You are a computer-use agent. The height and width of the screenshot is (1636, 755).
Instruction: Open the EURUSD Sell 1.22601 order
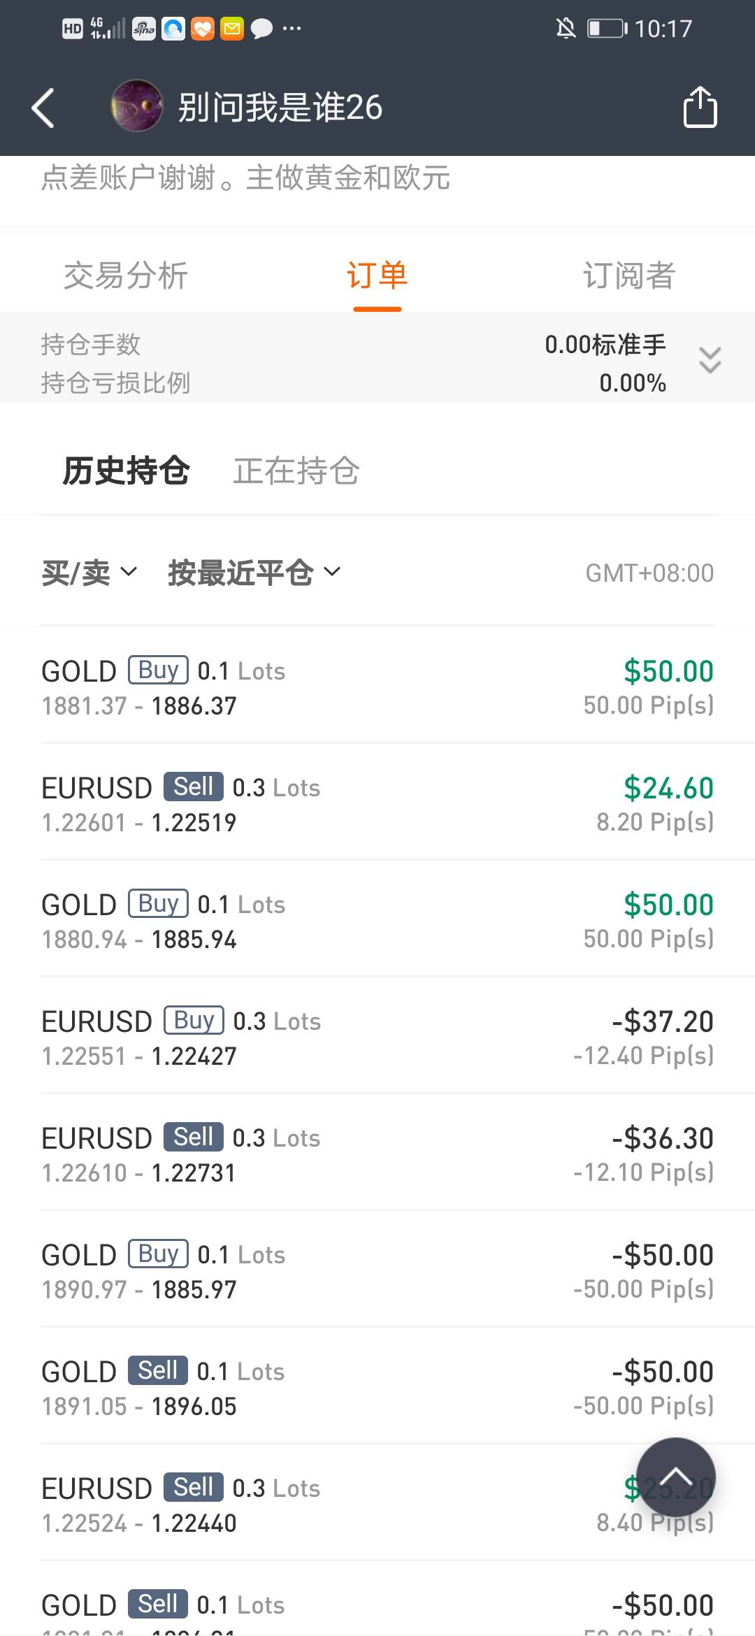click(377, 804)
